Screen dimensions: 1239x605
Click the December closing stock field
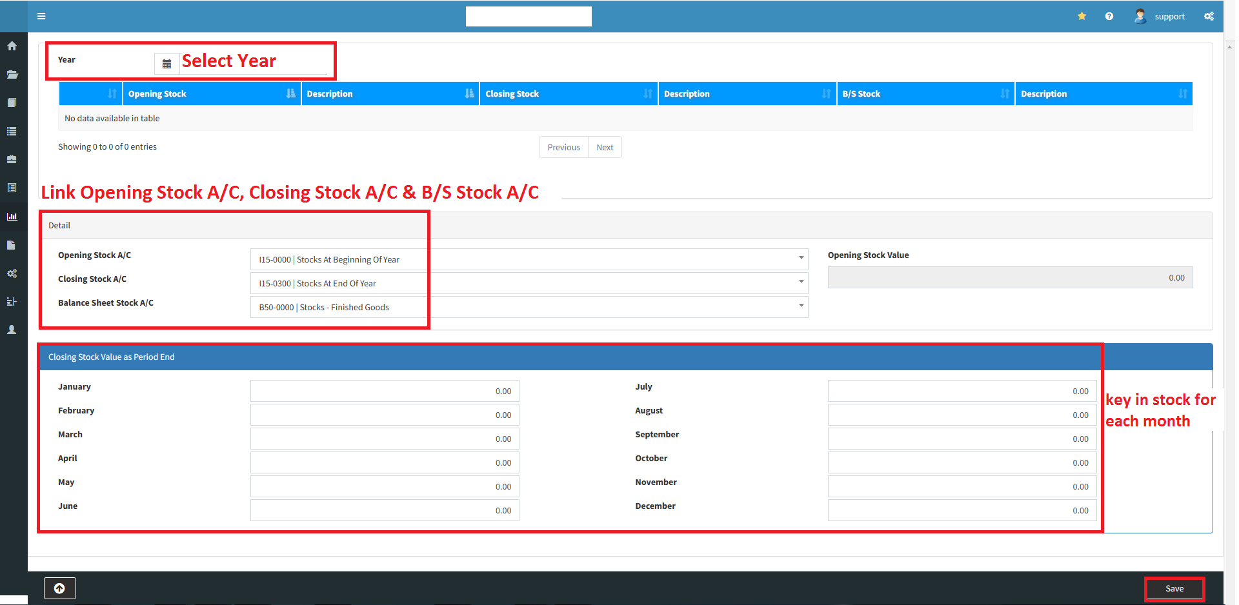[x=962, y=510]
